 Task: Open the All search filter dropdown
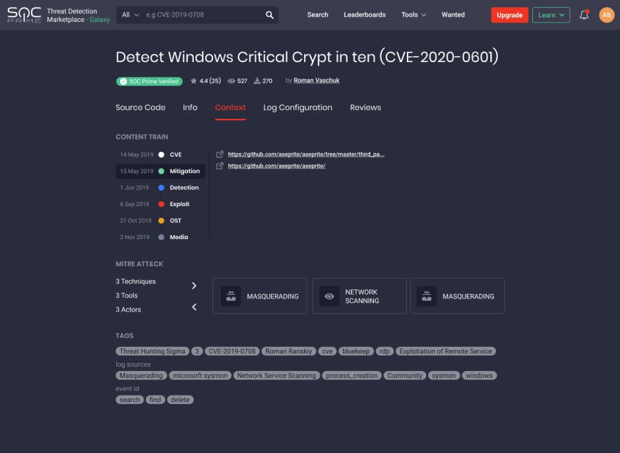(130, 15)
